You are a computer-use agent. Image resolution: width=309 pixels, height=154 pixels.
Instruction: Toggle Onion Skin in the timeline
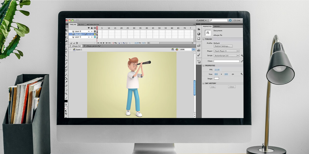click(119, 43)
